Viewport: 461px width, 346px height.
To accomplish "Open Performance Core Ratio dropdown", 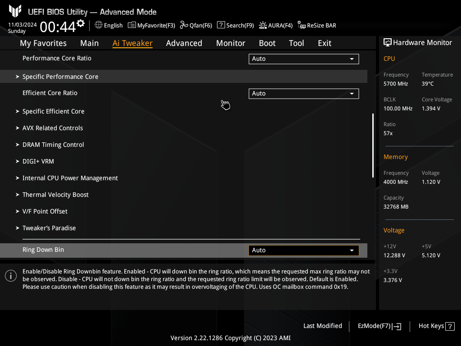I will tap(304, 59).
